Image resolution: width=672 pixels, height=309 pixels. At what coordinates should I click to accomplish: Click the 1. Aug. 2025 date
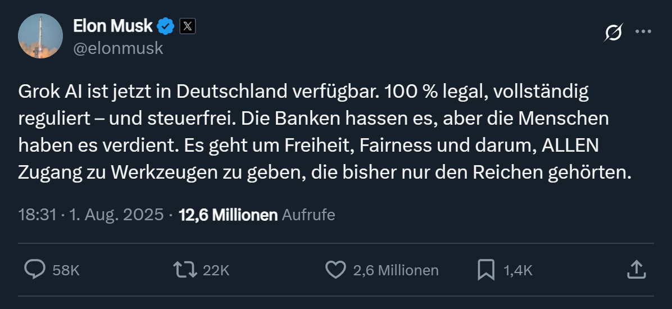tap(116, 215)
